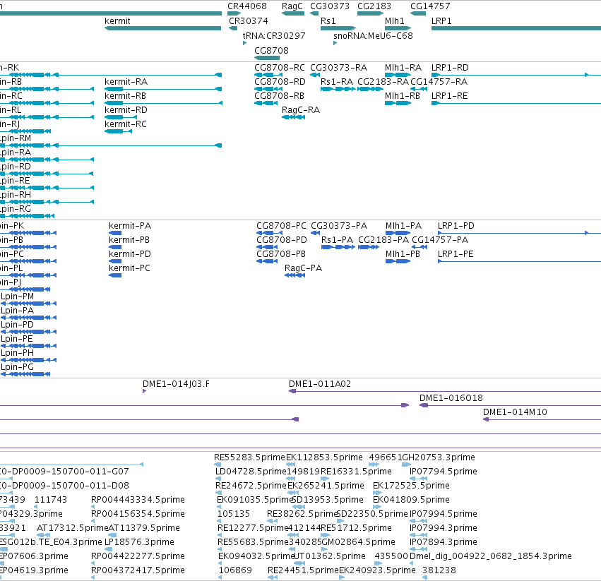Select protein LRP1-PE
The height and width of the screenshot is (581, 601).
pyautogui.click(x=456, y=254)
